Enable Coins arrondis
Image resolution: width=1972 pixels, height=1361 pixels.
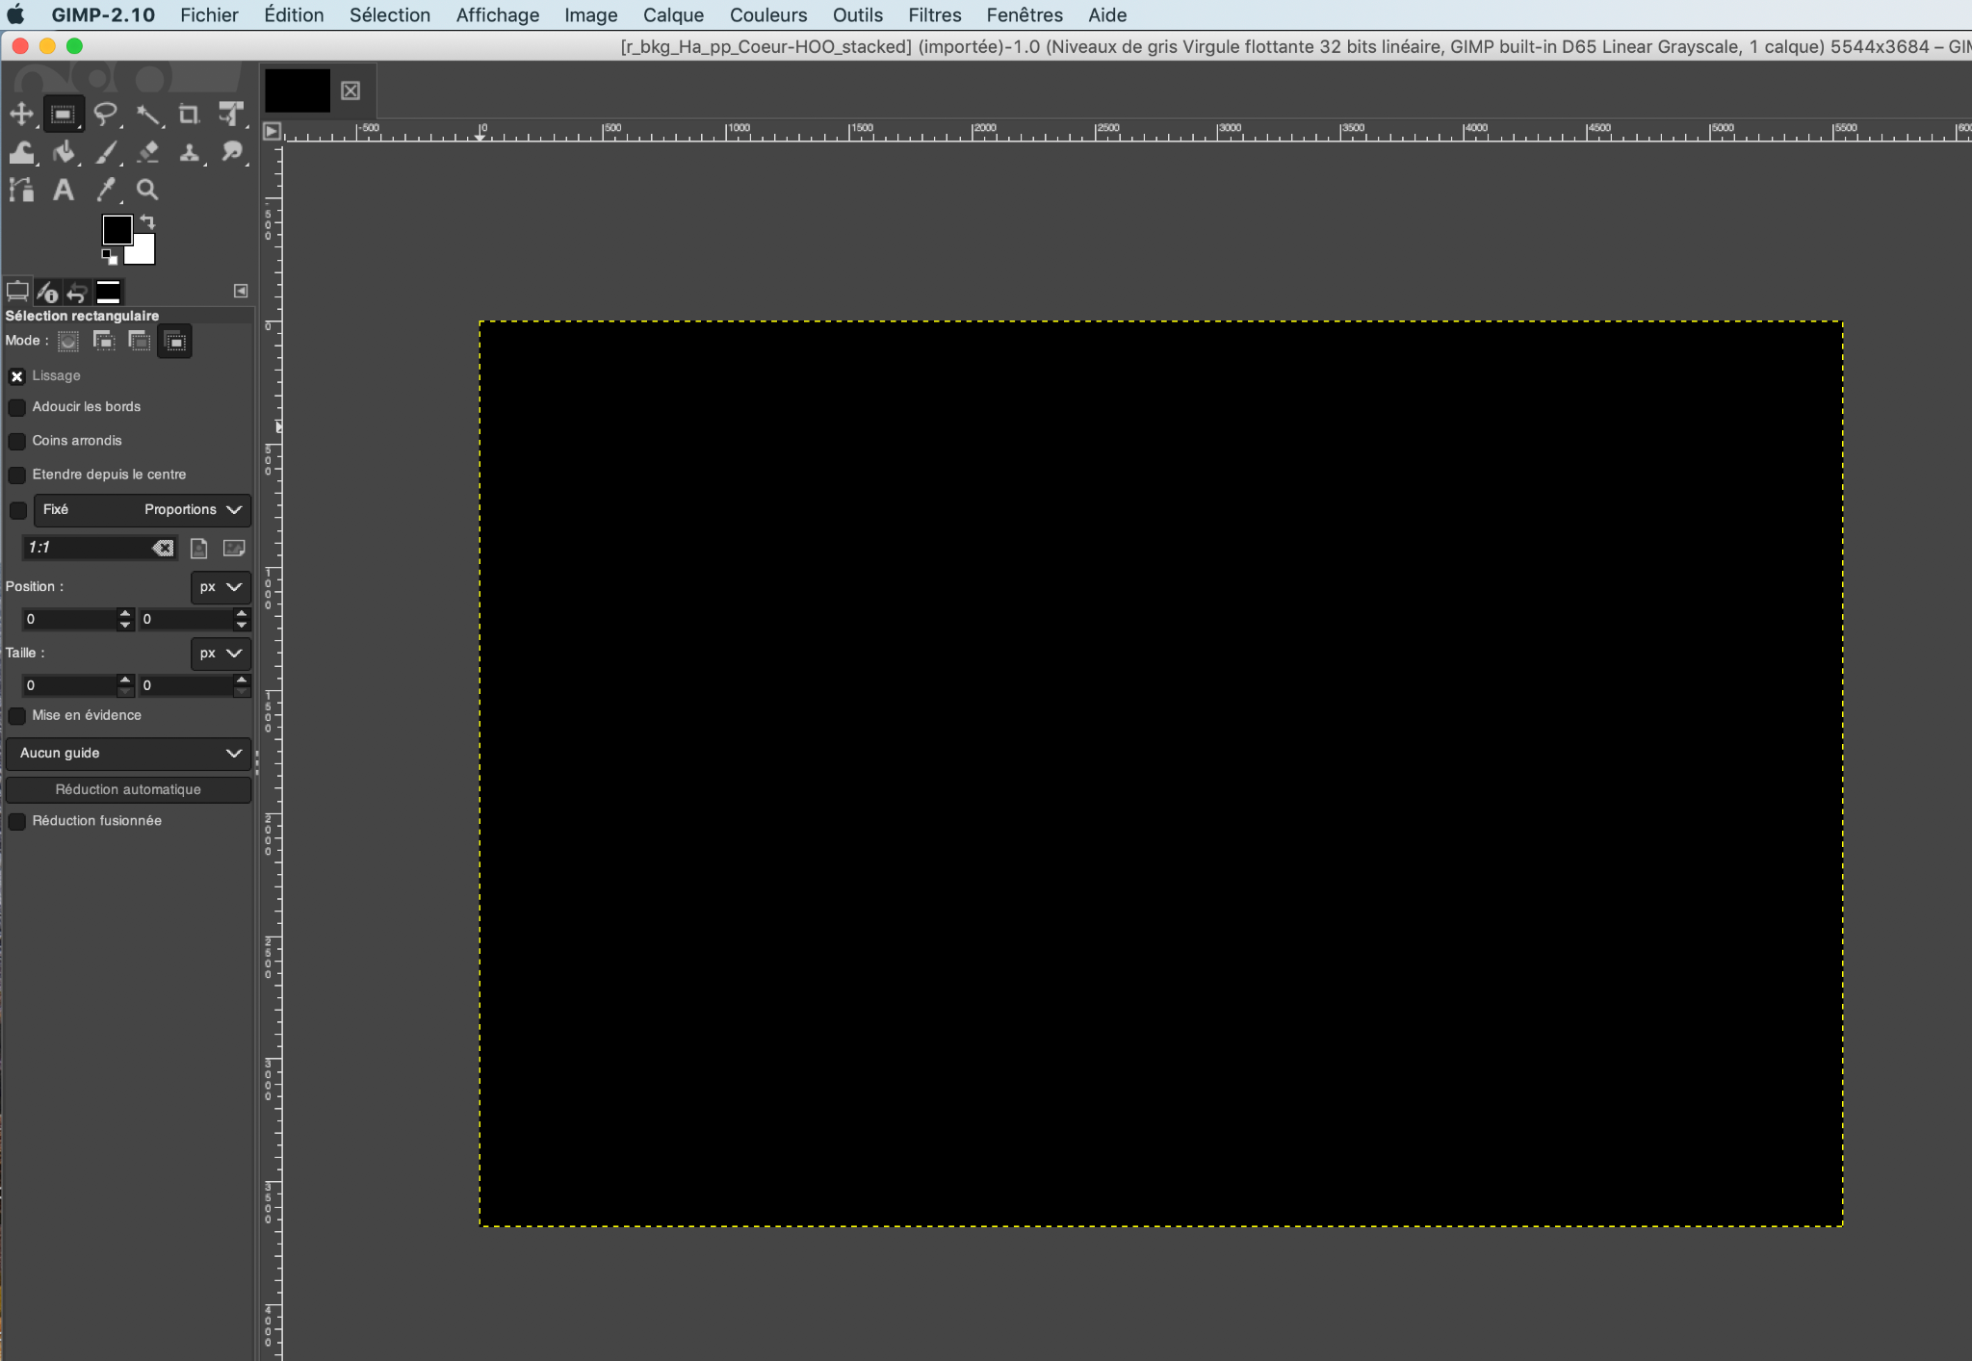coord(16,442)
